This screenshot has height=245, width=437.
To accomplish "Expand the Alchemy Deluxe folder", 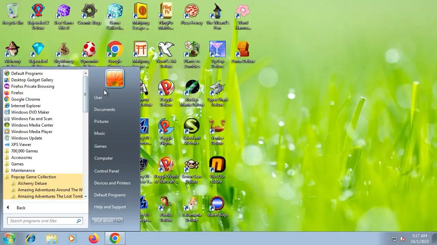I will point(43,183).
